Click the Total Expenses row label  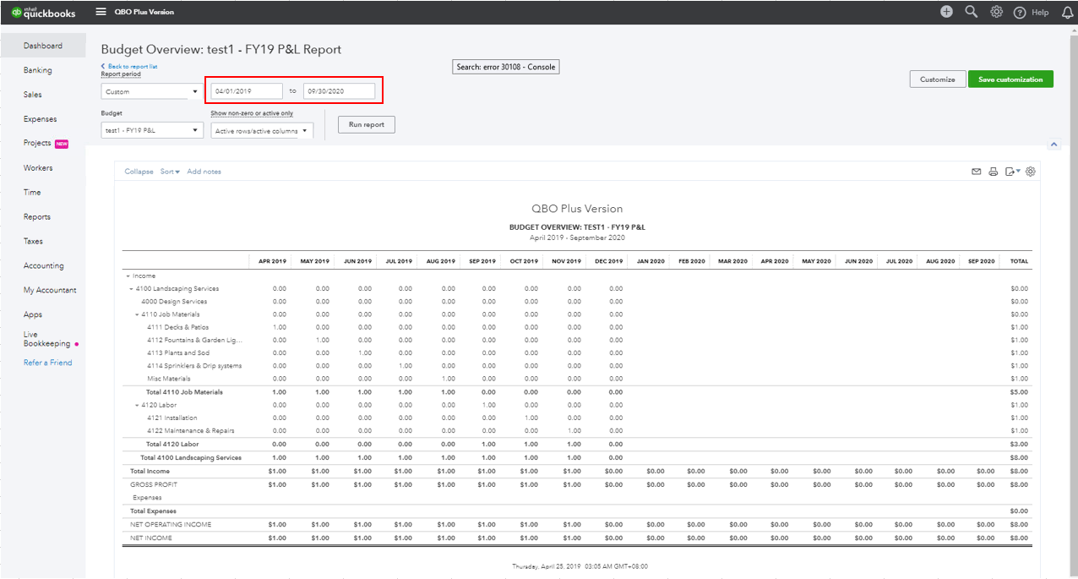point(153,511)
